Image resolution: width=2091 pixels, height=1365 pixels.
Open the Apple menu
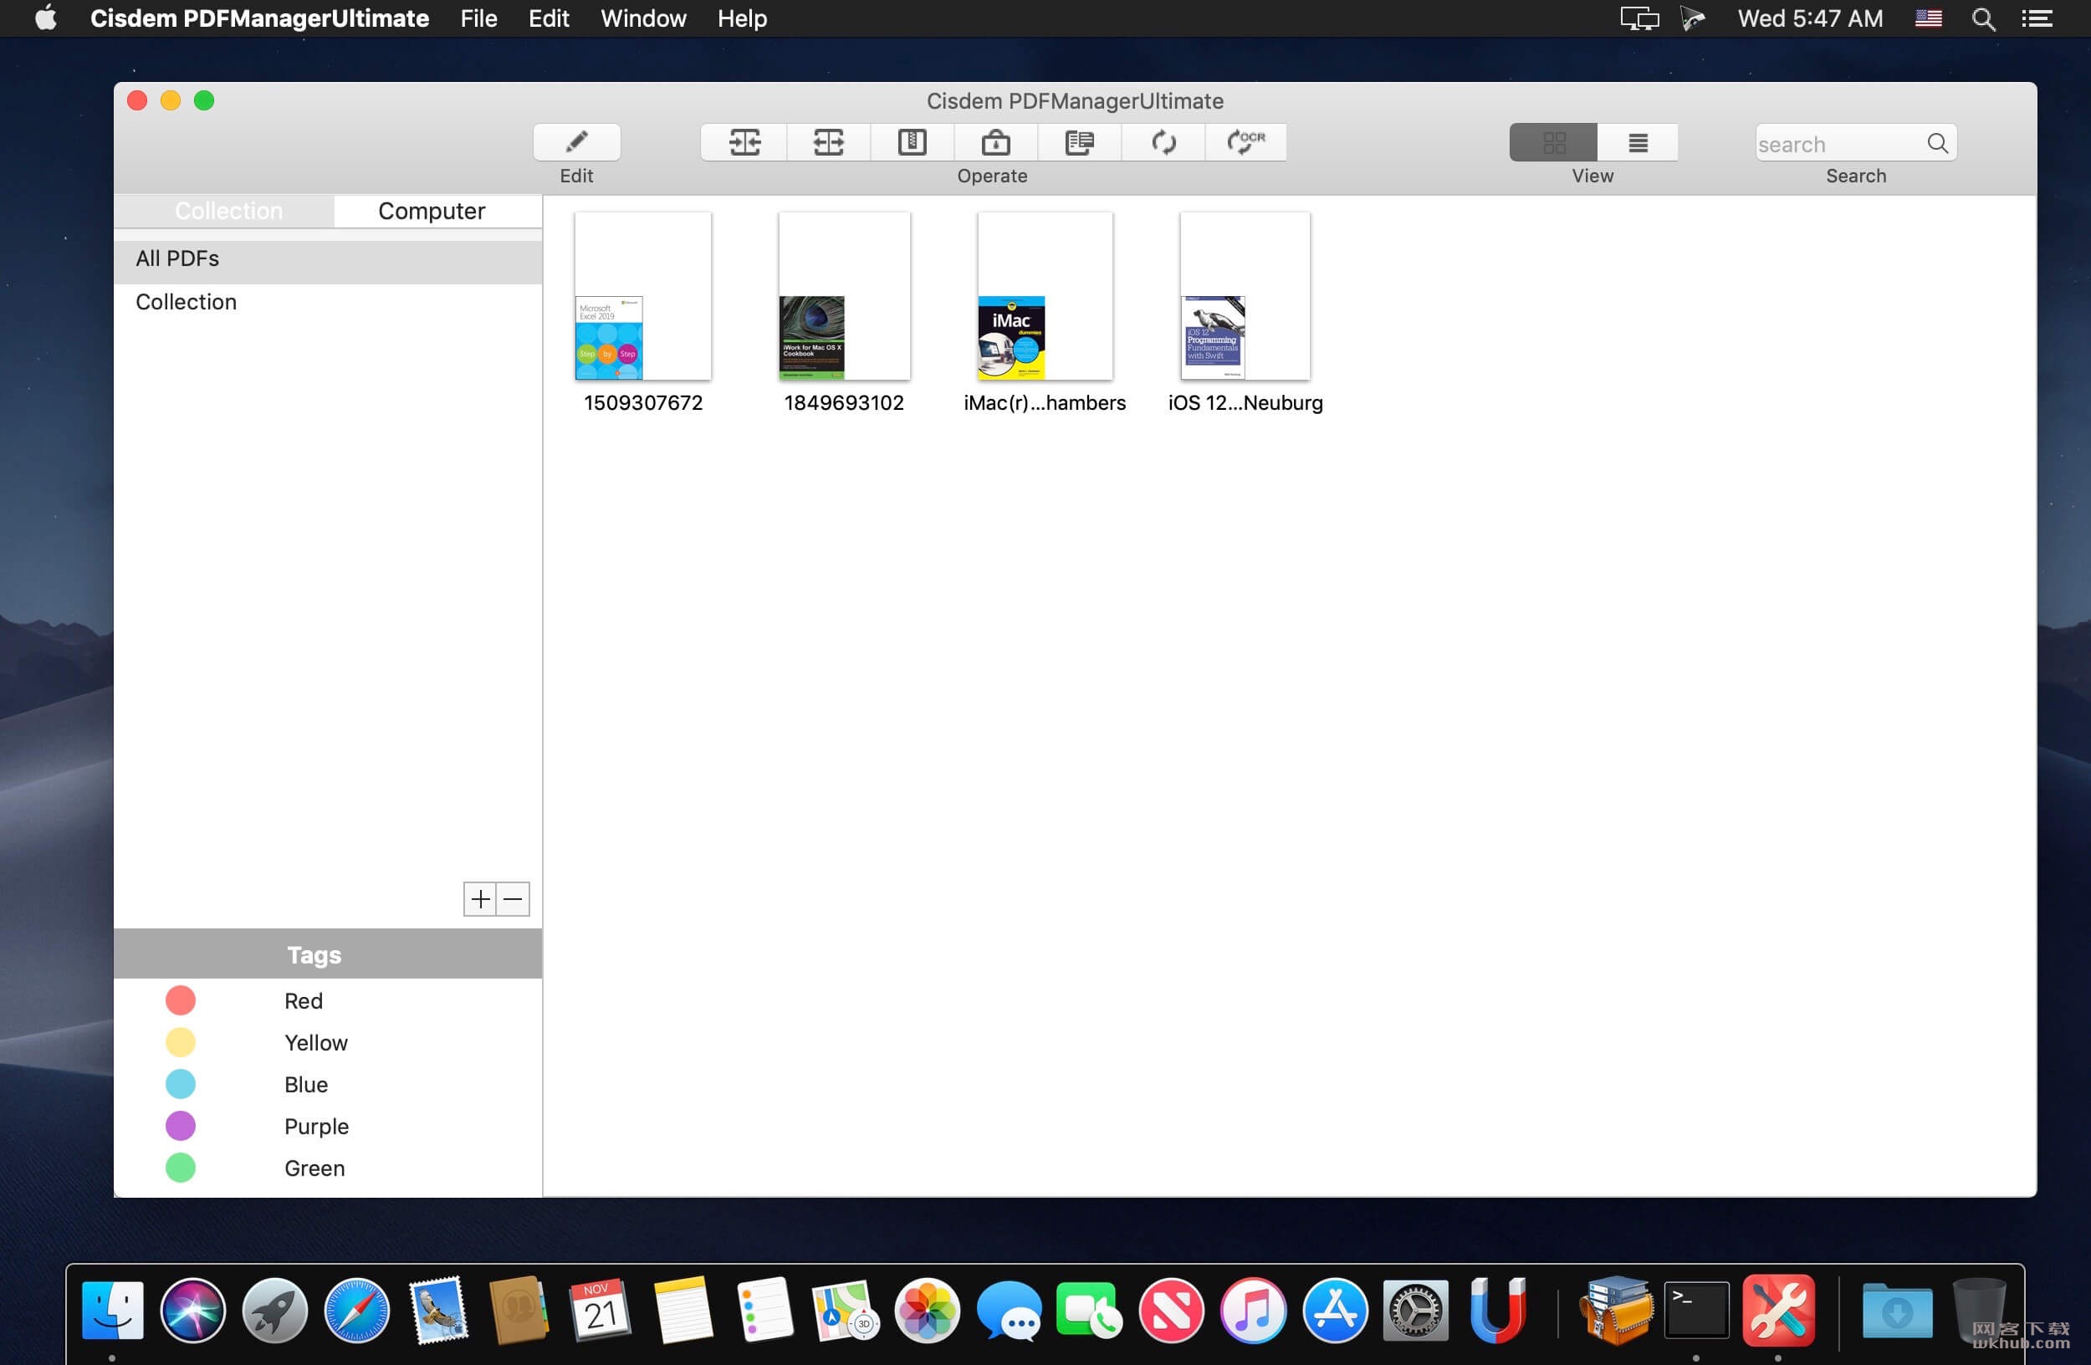coord(46,18)
